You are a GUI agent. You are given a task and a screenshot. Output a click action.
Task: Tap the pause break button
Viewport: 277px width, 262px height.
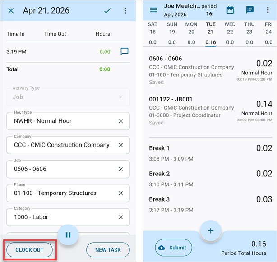[68, 235]
